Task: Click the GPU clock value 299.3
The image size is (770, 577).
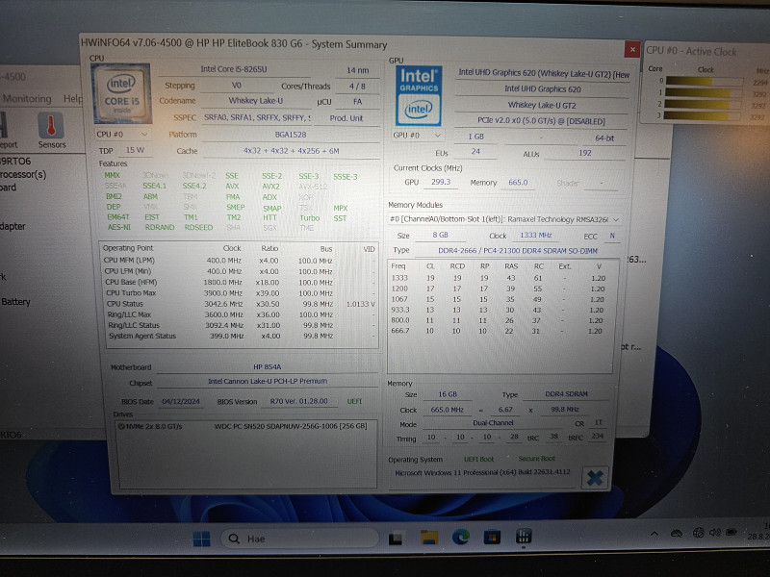Action: (441, 182)
